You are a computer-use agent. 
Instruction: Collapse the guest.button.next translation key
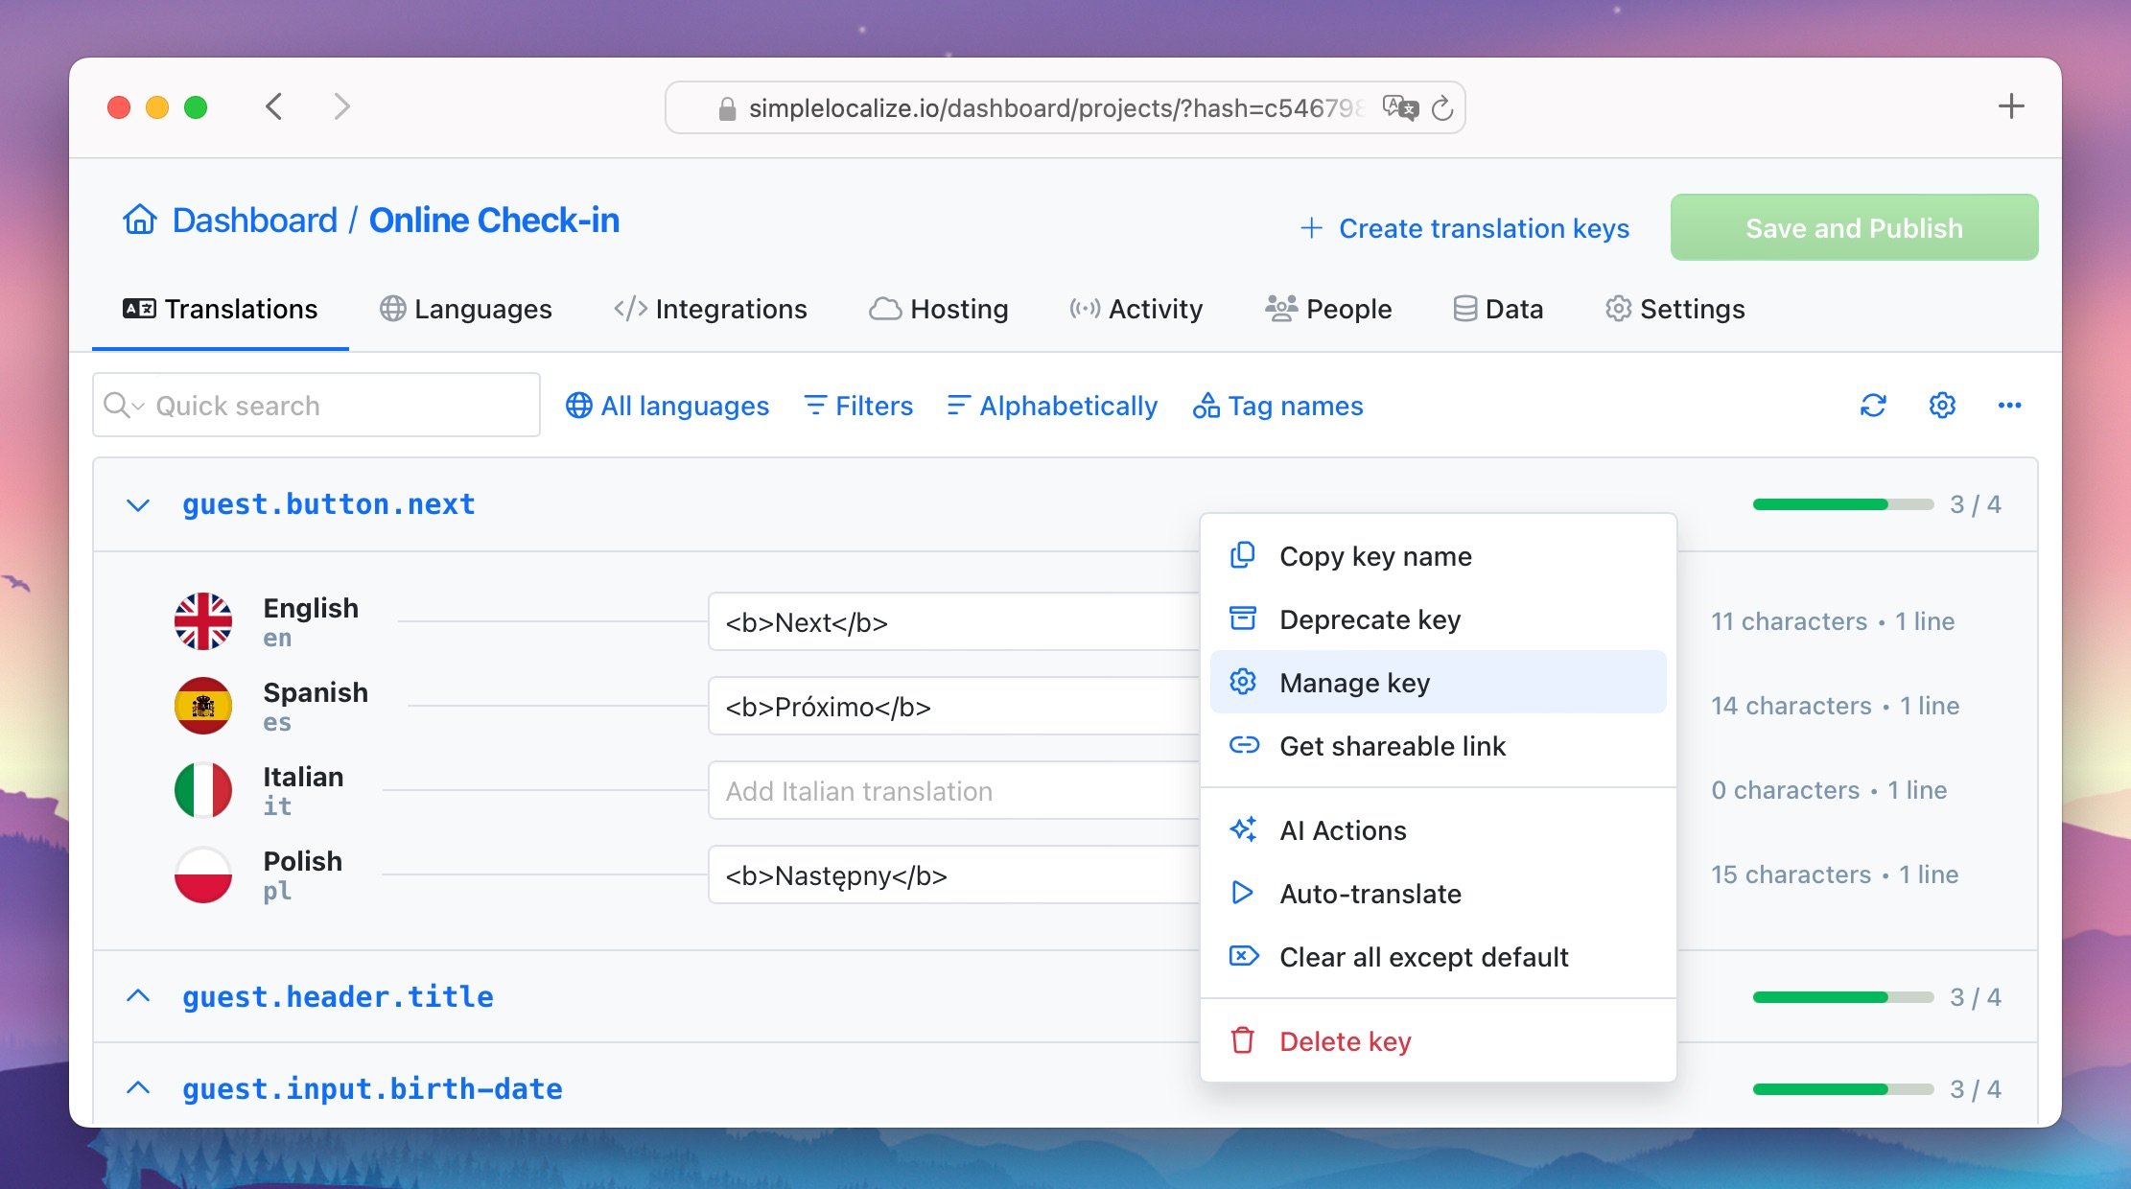click(139, 505)
